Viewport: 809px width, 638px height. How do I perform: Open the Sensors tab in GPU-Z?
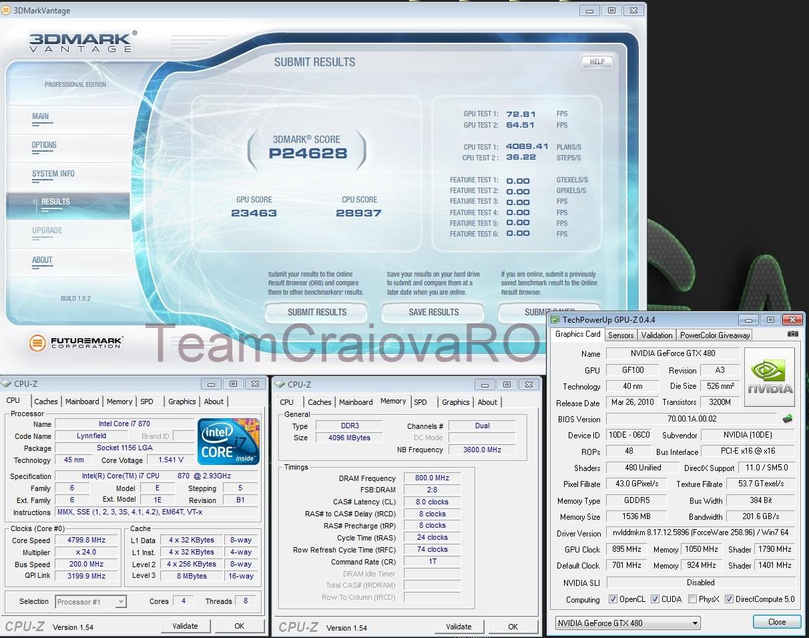[621, 335]
